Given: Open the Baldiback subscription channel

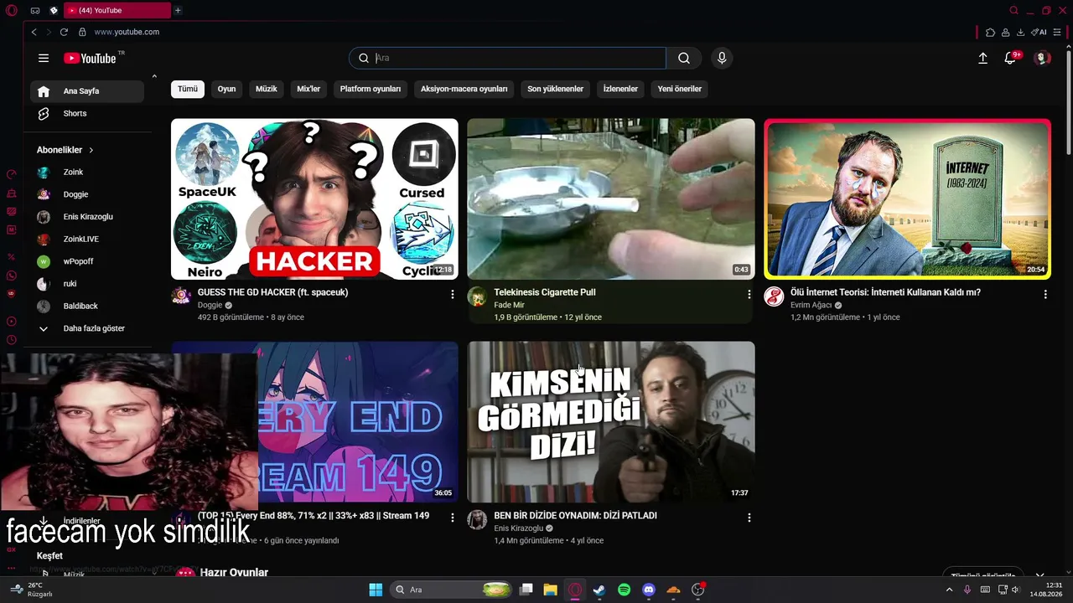Looking at the screenshot, I should tap(87, 306).
